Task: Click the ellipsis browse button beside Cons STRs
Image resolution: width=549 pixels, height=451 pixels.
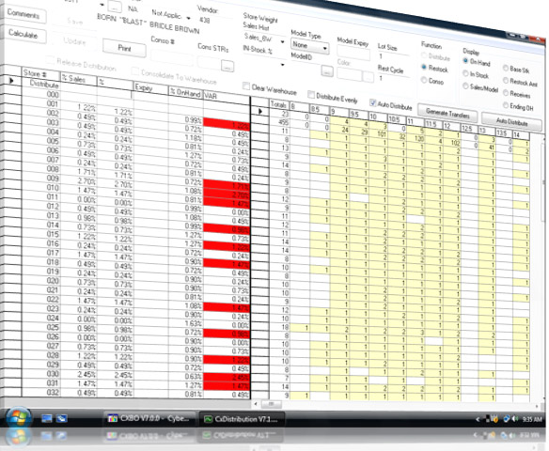Action: coord(227,66)
